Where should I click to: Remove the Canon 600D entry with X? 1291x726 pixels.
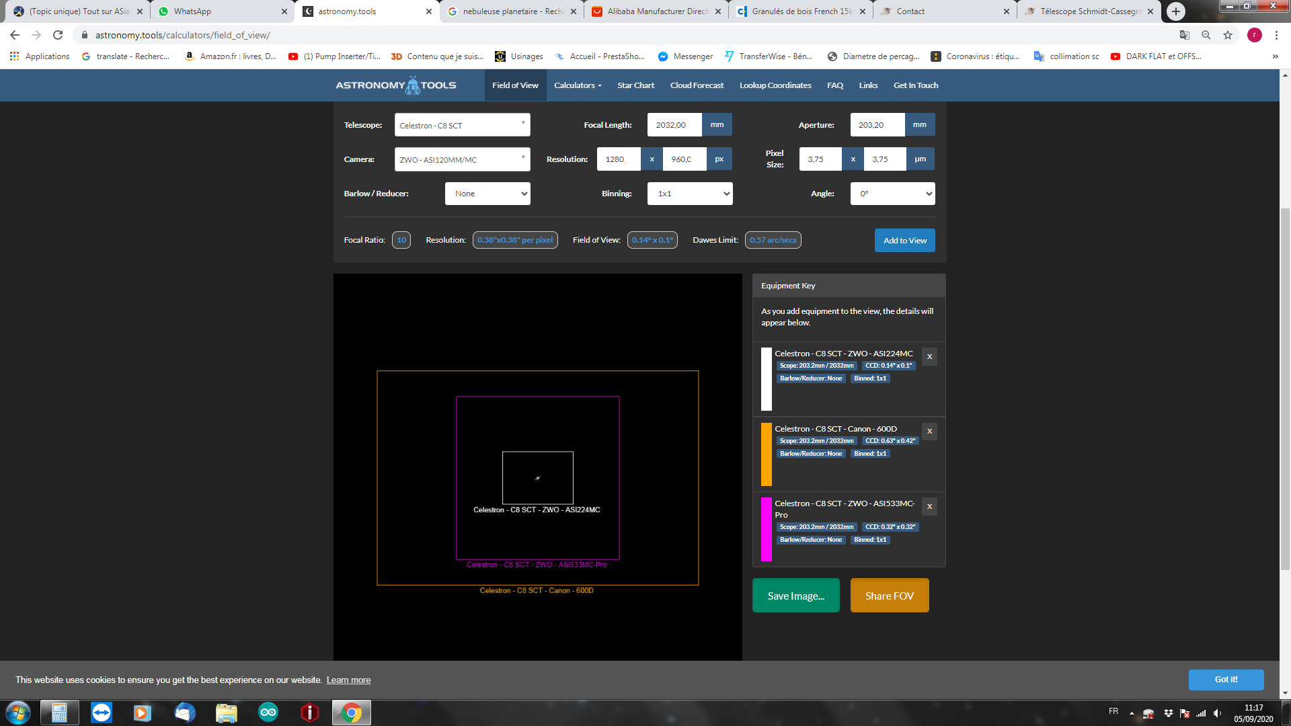click(929, 432)
